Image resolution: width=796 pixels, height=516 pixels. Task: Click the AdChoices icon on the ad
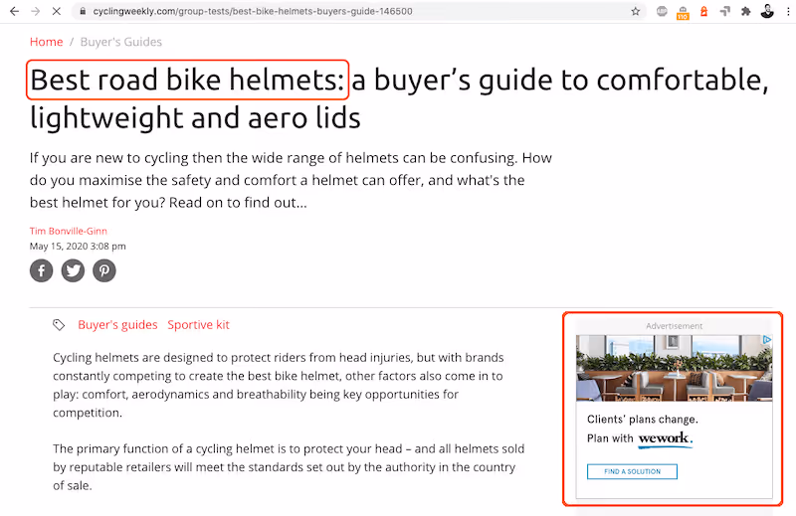[767, 339]
